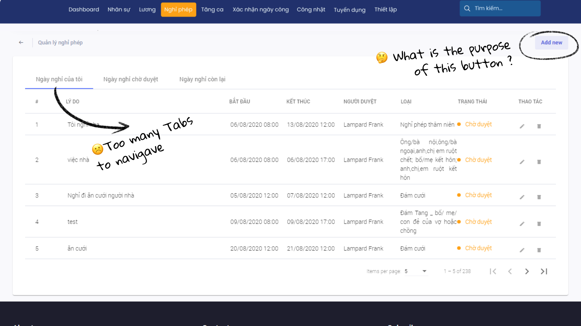This screenshot has width=581, height=326.
Task: Open Tuyển dụng from the top menu
Action: point(350,10)
